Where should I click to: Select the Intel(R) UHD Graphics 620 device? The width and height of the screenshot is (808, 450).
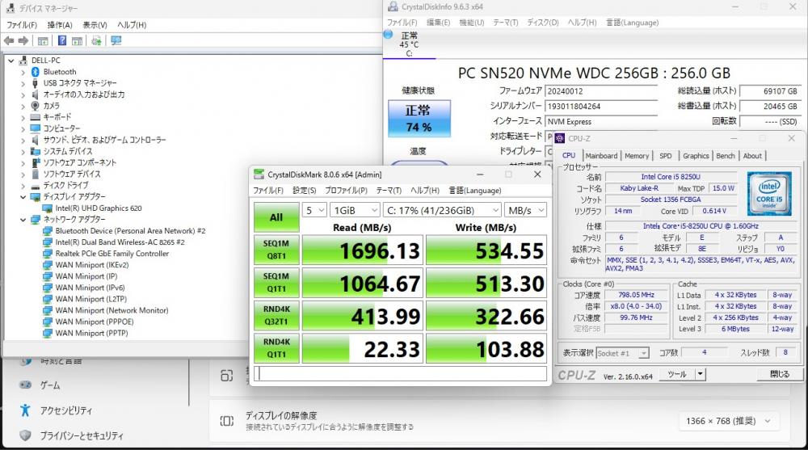(99, 208)
